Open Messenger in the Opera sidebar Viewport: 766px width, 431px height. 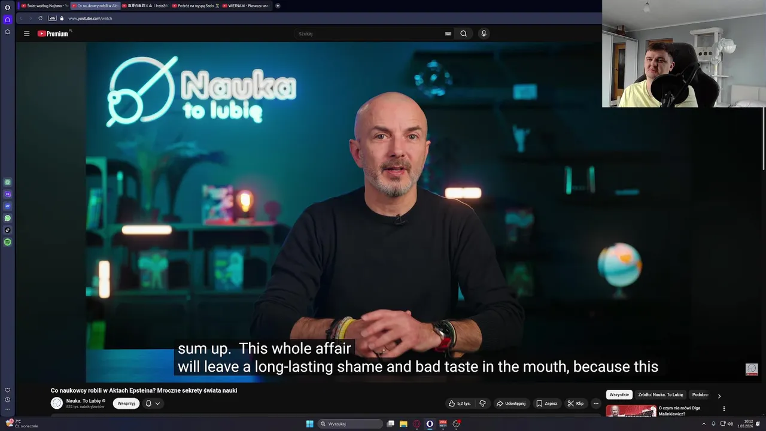7,206
